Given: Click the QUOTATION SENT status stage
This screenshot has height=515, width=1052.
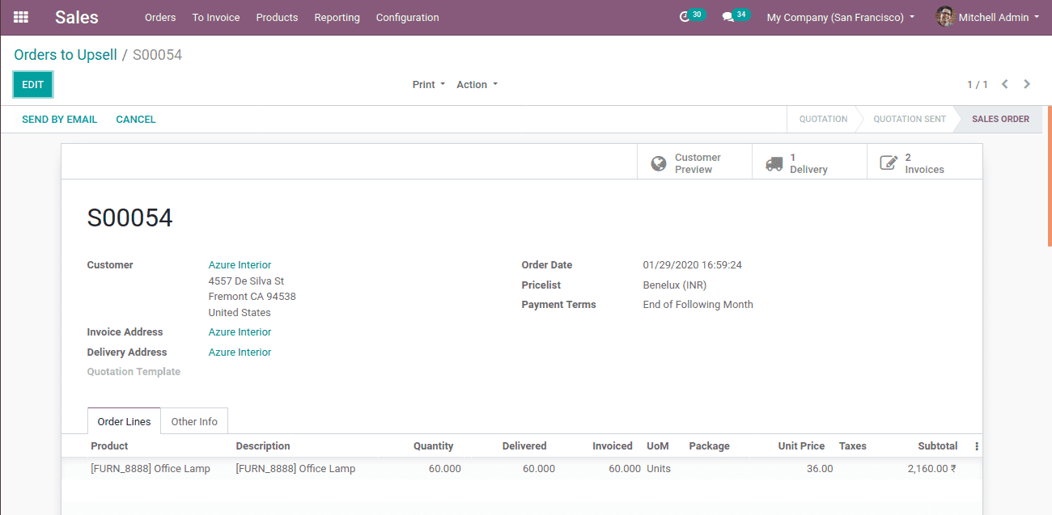Looking at the screenshot, I should click(x=910, y=119).
